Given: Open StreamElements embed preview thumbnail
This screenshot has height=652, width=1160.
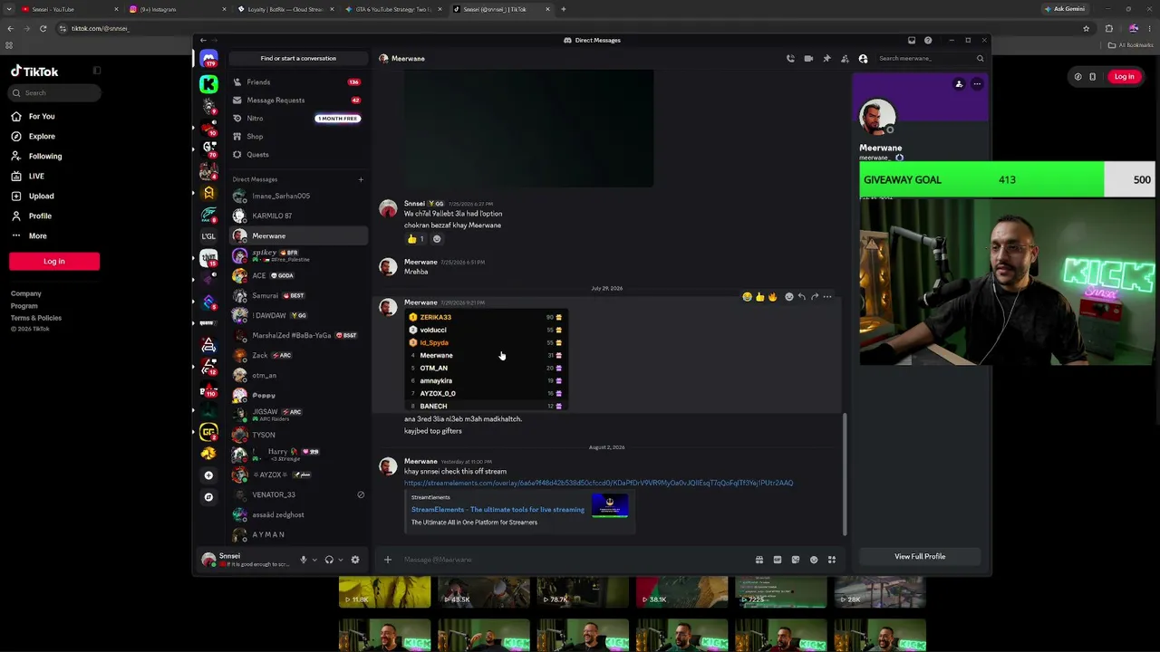Looking at the screenshot, I should 610,506.
